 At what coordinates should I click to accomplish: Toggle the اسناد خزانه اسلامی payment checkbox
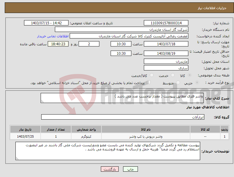click(149, 82)
